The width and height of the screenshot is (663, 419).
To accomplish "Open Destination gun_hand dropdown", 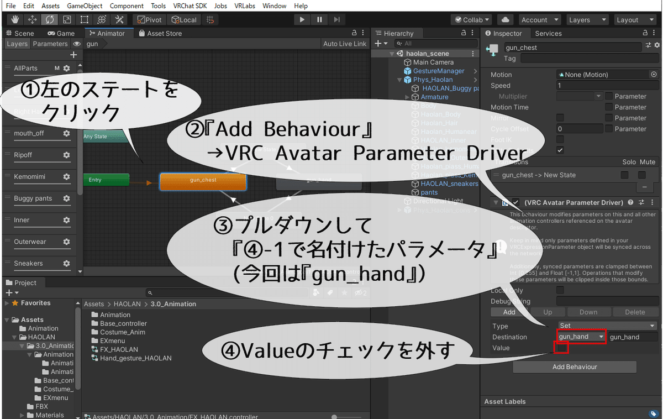I will coord(582,337).
